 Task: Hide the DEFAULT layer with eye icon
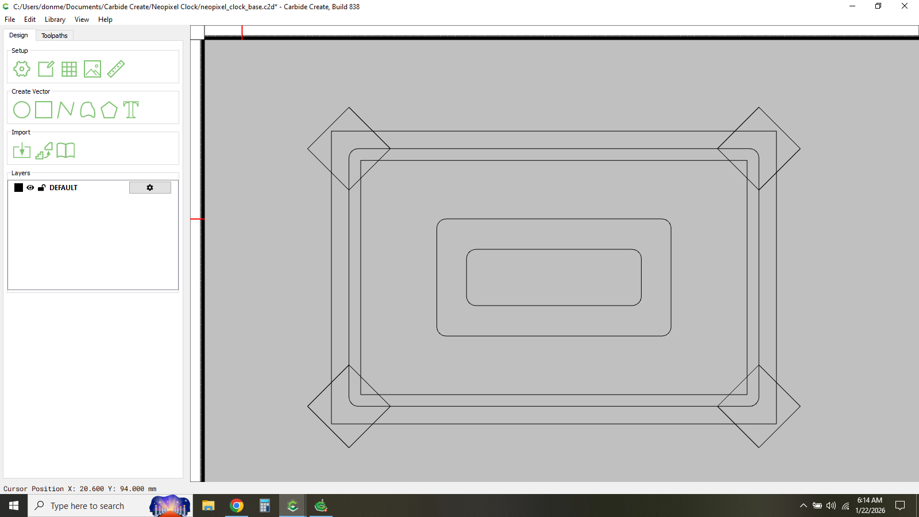[30, 188]
